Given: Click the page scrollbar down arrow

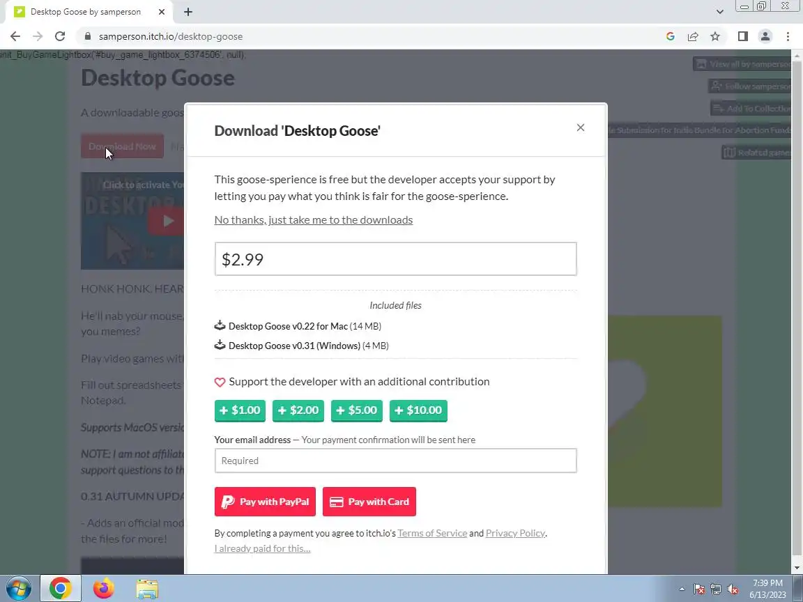Looking at the screenshot, I should (797, 568).
